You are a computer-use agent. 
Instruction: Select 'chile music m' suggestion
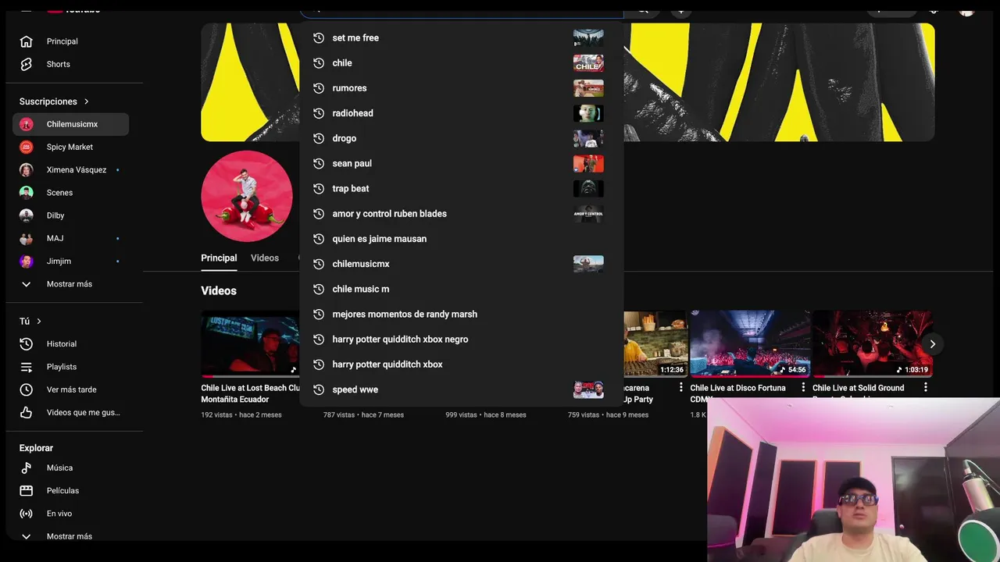coord(461,289)
